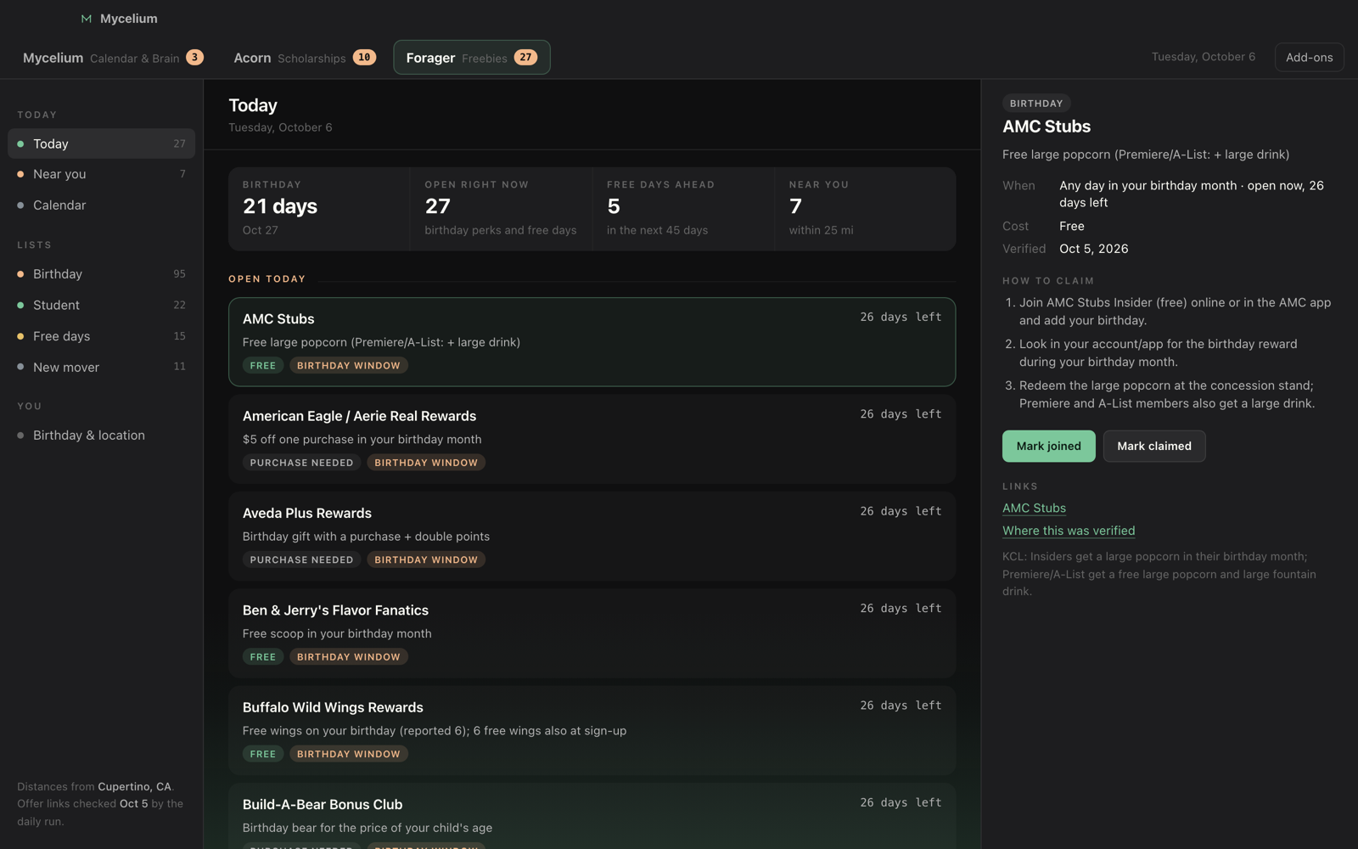Open Birthday & location settings
Image resolution: width=1358 pixels, height=849 pixels.
pyautogui.click(x=102, y=436)
